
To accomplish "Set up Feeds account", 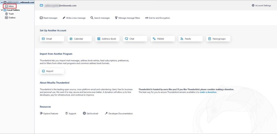I will click(x=191, y=39).
